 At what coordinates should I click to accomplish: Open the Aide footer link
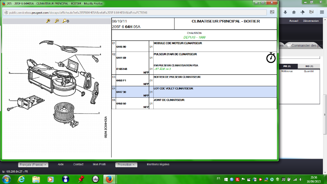[x=60, y=164]
